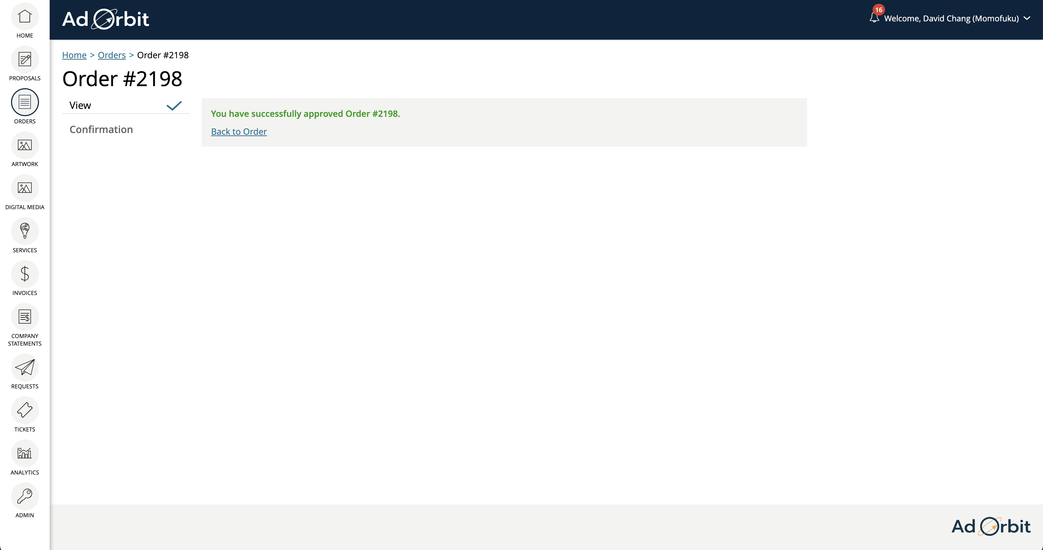Open the Analytics chart icon
Screen dimensions: 1043x550
click(25, 454)
